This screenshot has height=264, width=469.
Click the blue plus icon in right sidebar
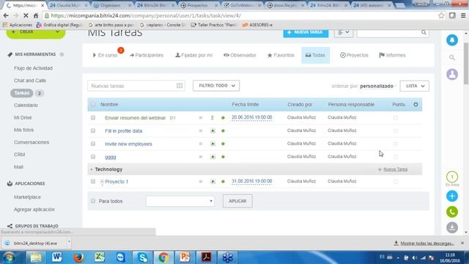[452, 196]
